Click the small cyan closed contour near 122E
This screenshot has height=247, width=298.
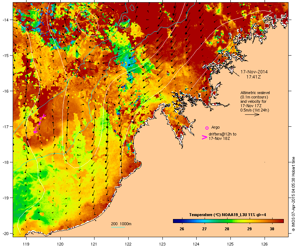[x=132, y=7]
